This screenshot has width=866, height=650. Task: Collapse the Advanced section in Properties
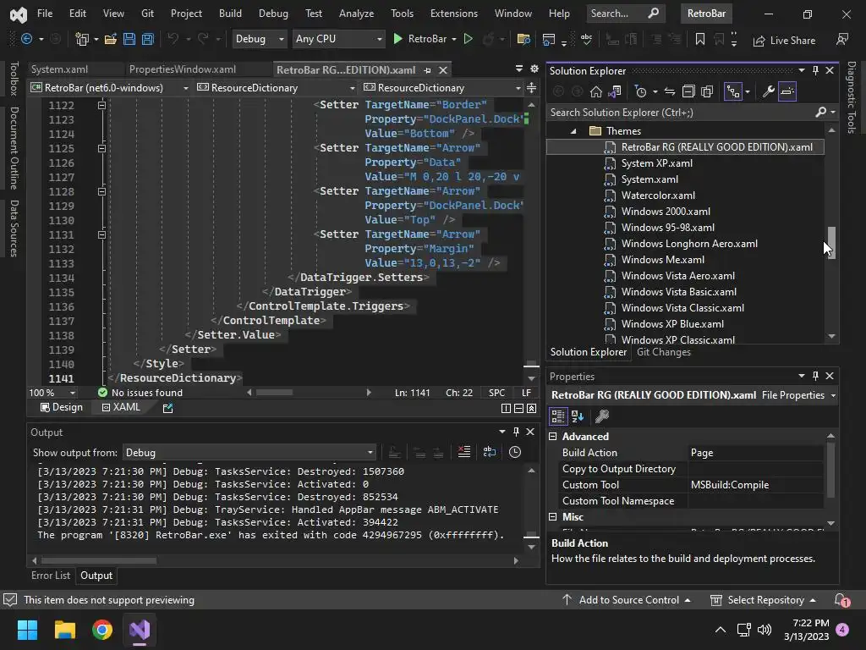tap(553, 437)
